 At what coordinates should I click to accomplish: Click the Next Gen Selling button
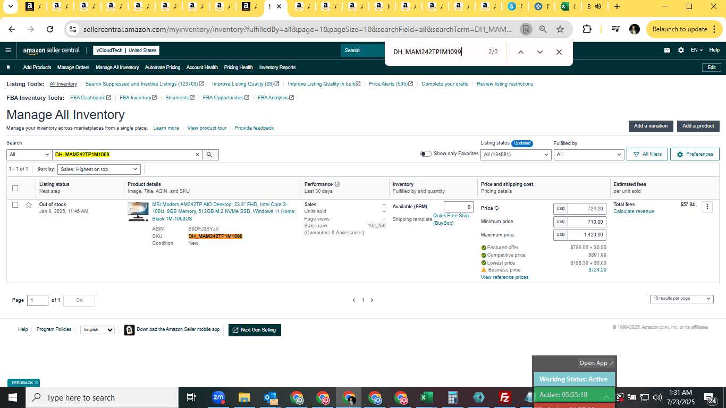pos(255,330)
